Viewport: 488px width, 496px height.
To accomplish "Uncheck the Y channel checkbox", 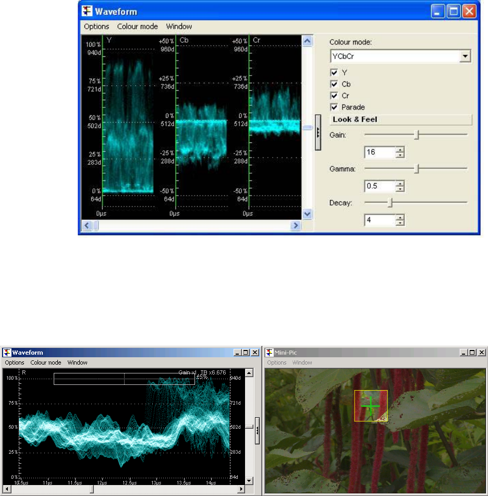I will (334, 72).
